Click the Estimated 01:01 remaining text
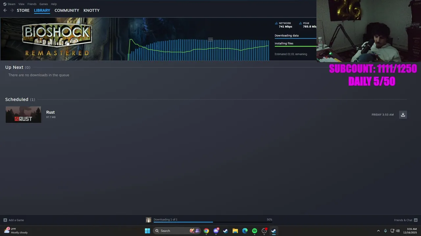This screenshot has width=421, height=236. [291, 54]
